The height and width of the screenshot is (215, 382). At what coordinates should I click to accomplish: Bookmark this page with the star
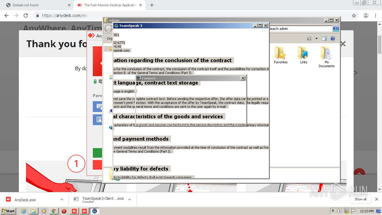(354, 16)
